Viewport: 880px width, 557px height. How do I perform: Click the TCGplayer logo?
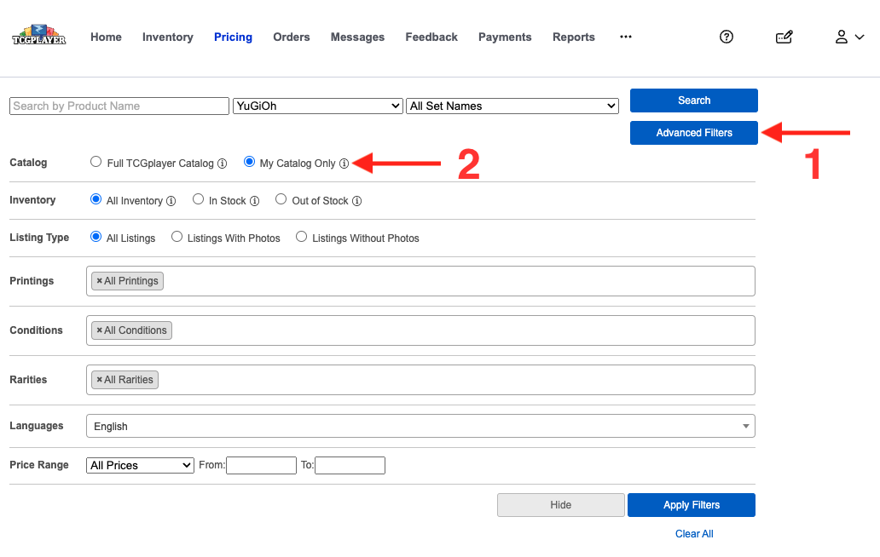point(38,35)
